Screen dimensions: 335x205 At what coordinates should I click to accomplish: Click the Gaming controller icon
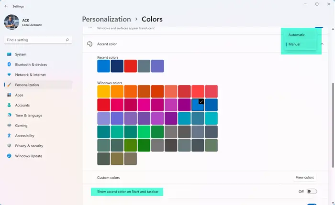point(9,125)
